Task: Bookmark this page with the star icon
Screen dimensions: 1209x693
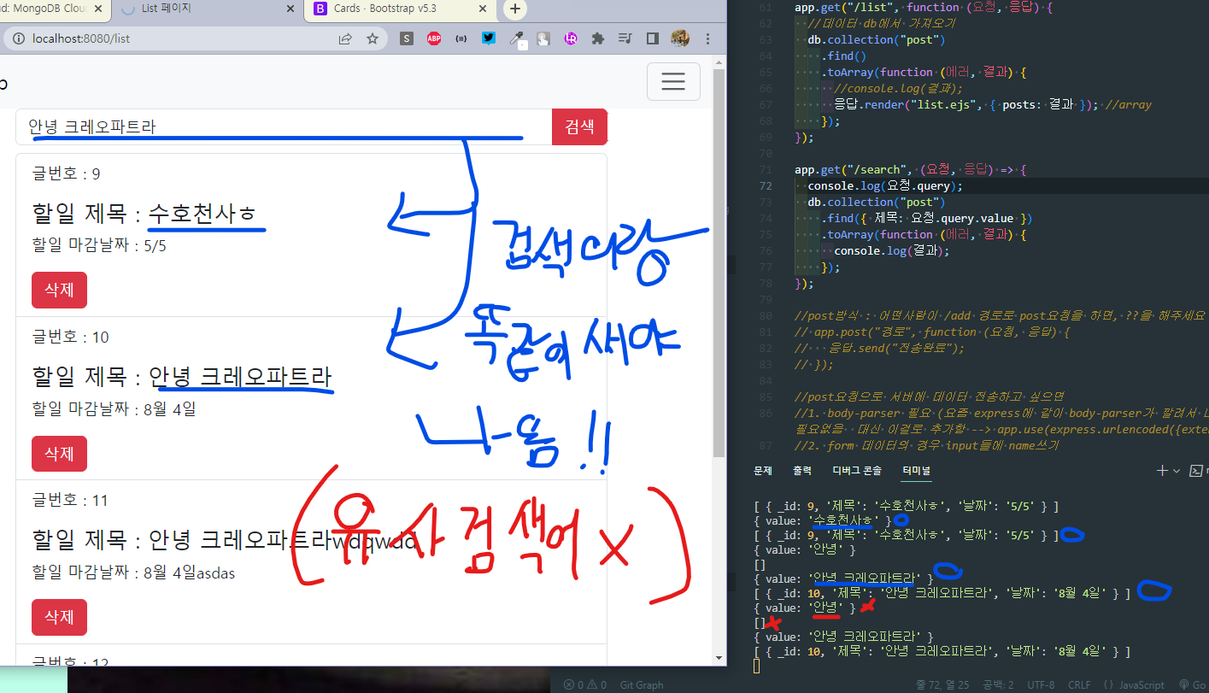Action: point(373,38)
